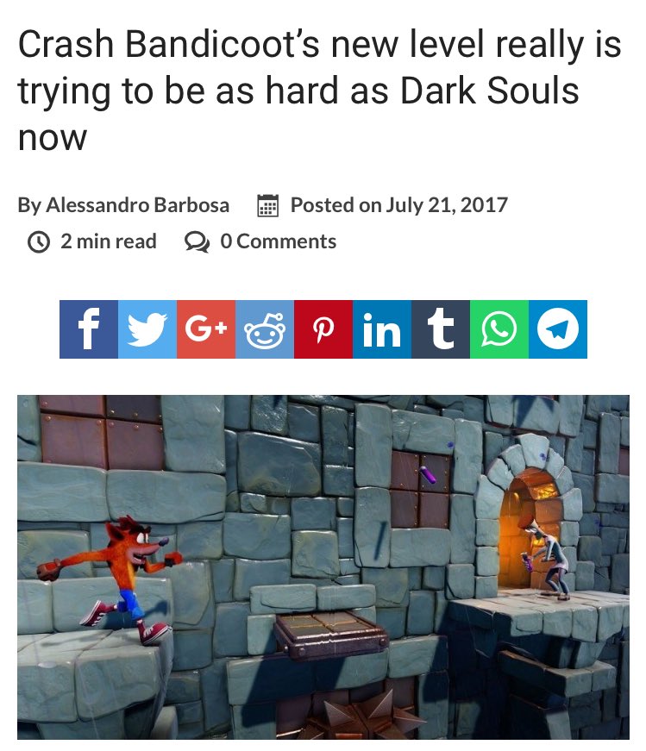Open the 0 Comments link
Screen dimensions: 646x751
(278, 241)
